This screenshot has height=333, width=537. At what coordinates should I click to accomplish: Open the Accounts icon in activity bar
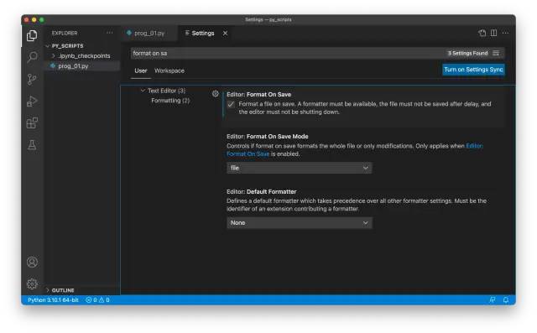32,262
